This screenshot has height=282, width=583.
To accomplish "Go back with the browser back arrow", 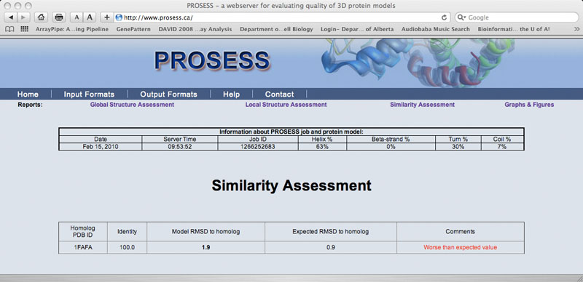I will point(10,17).
